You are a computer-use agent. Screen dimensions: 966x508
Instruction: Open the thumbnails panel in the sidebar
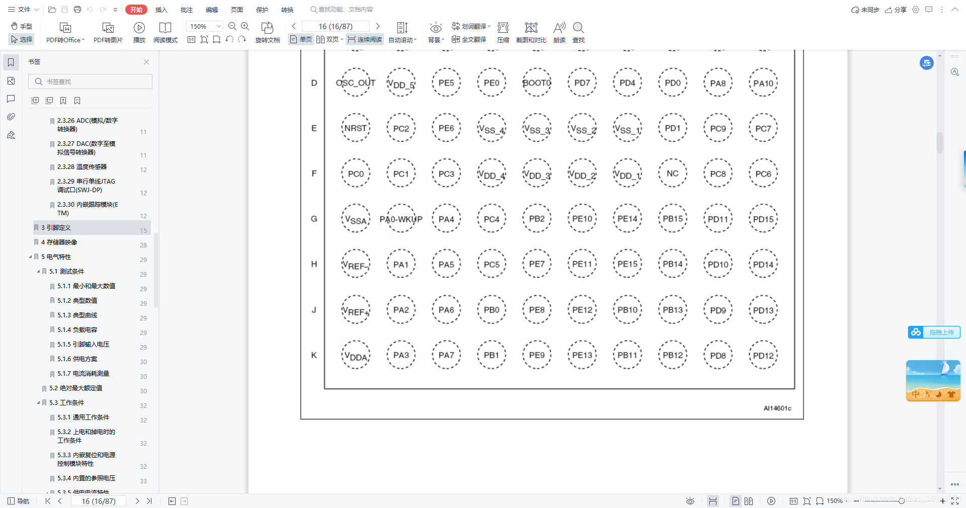pyautogui.click(x=11, y=80)
